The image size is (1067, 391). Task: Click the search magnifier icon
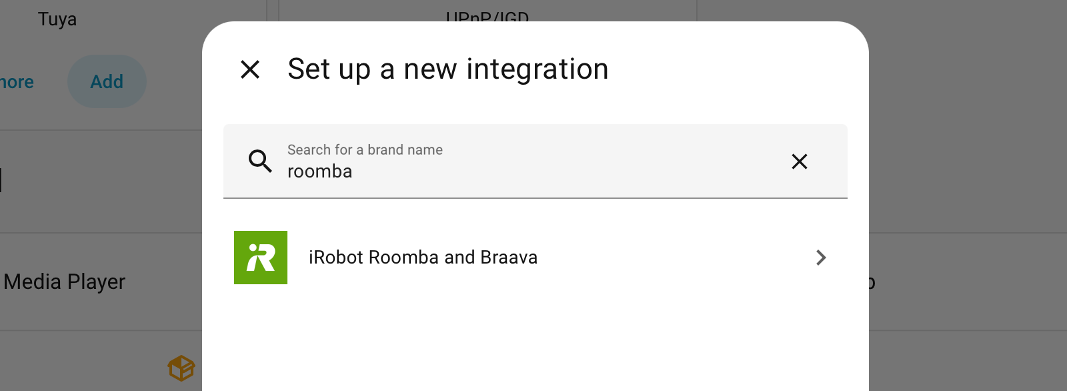tap(260, 161)
